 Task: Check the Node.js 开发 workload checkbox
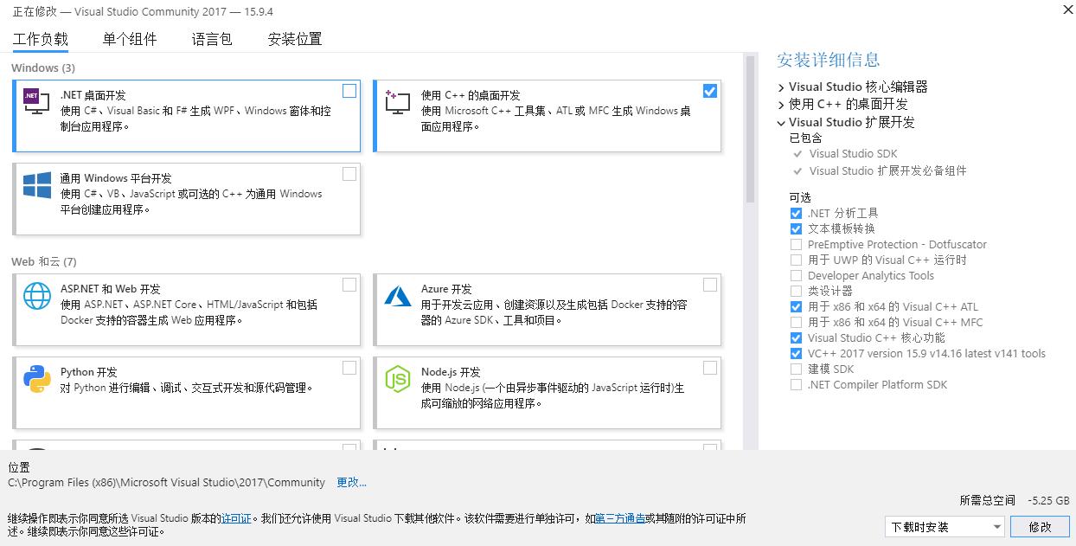coord(710,368)
